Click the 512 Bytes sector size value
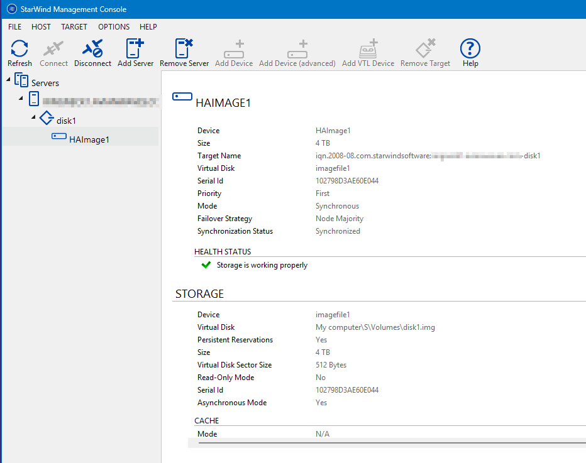The height and width of the screenshot is (463, 586). click(331, 365)
